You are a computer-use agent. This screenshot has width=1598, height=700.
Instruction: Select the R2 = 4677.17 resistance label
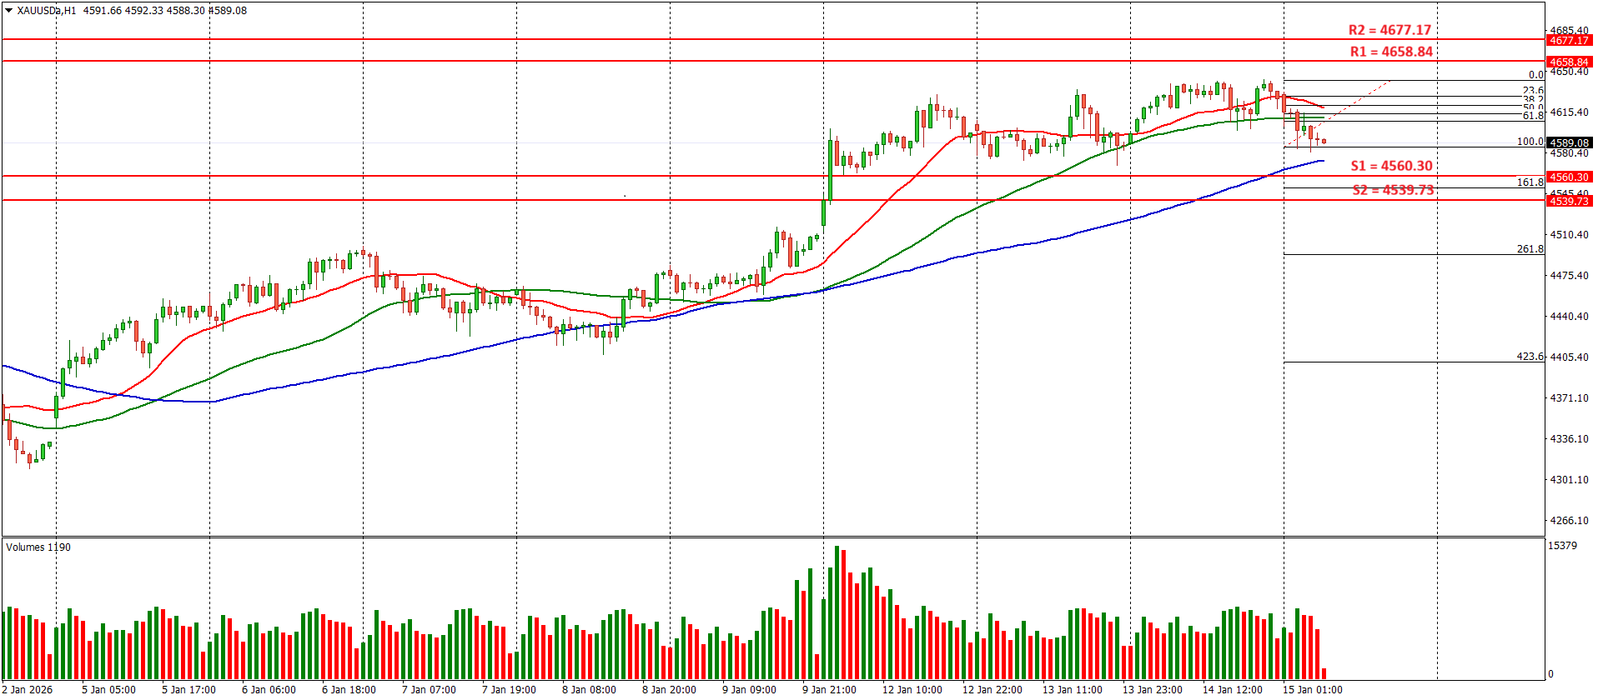(x=1389, y=30)
